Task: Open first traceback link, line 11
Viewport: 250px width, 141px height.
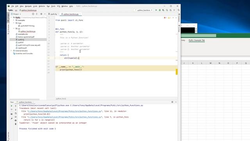Action: [x=64, y=111]
